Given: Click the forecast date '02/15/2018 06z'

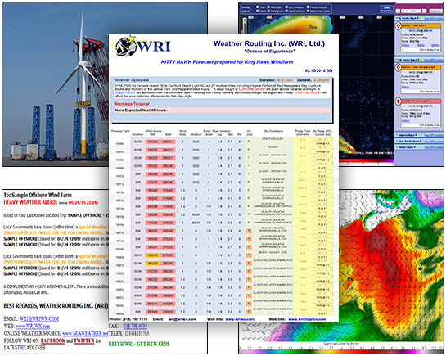Looking at the screenshot, I should 319,70.
